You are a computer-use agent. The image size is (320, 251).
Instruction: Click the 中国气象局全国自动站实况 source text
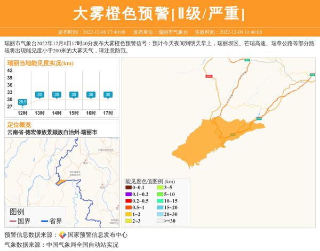tap(82, 245)
